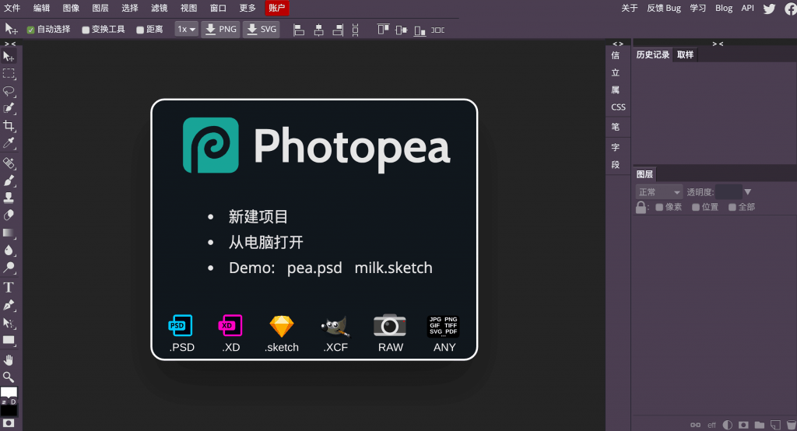Enable the 距离 checkbox

[140, 30]
